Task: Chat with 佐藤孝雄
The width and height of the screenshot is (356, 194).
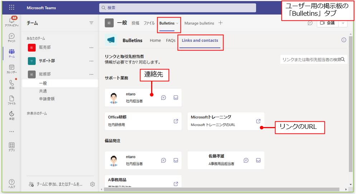Action: tap(246, 160)
